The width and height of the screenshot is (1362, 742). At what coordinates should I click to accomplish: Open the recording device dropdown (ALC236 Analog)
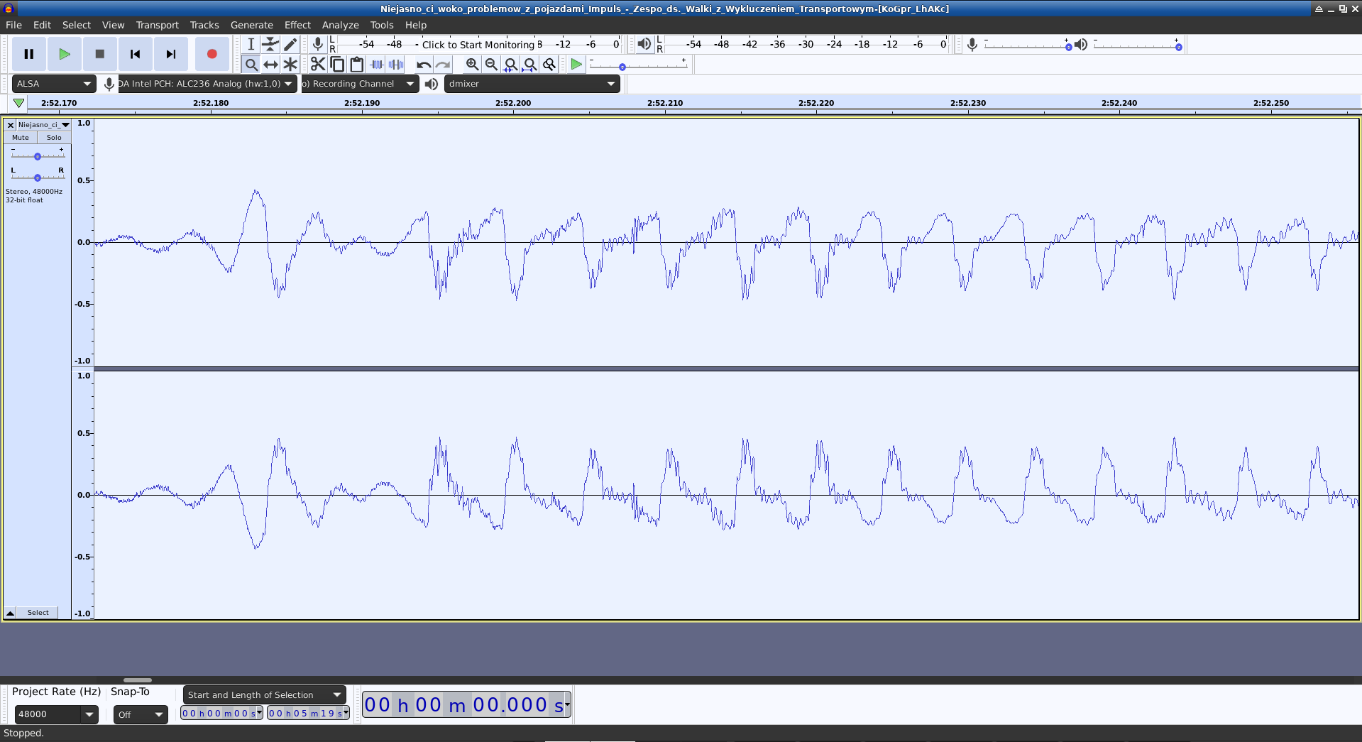coord(207,84)
